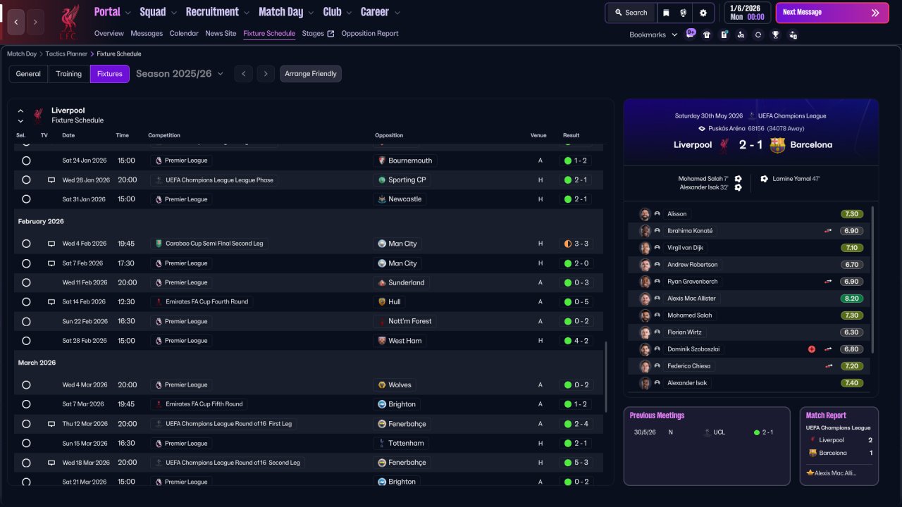Click the player ratings list scrollbar
902x507 pixels.
pyautogui.click(x=873, y=280)
